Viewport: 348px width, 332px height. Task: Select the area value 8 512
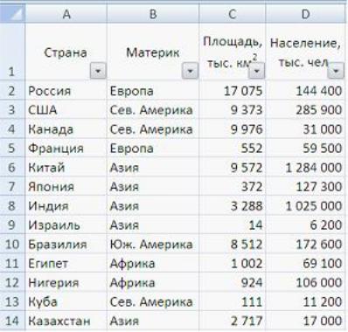pos(233,244)
